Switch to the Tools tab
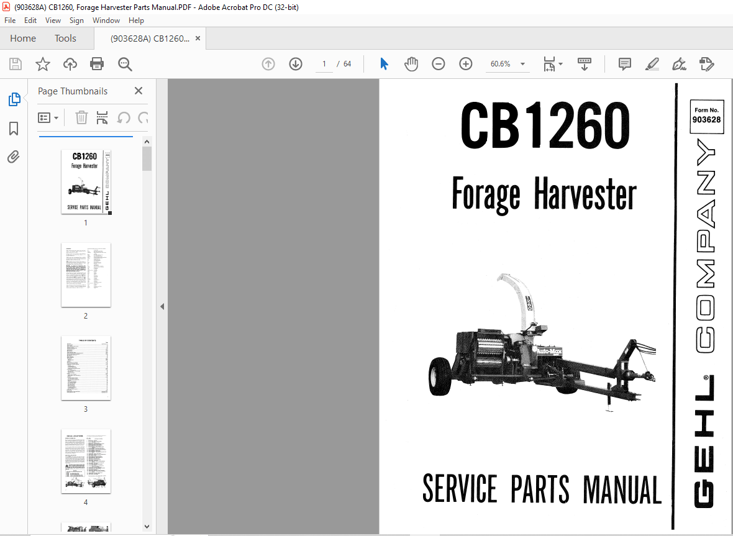Viewport: 733px width, 536px height. pyautogui.click(x=65, y=38)
